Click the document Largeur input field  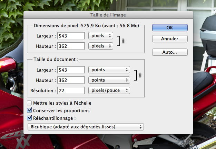[71, 70]
